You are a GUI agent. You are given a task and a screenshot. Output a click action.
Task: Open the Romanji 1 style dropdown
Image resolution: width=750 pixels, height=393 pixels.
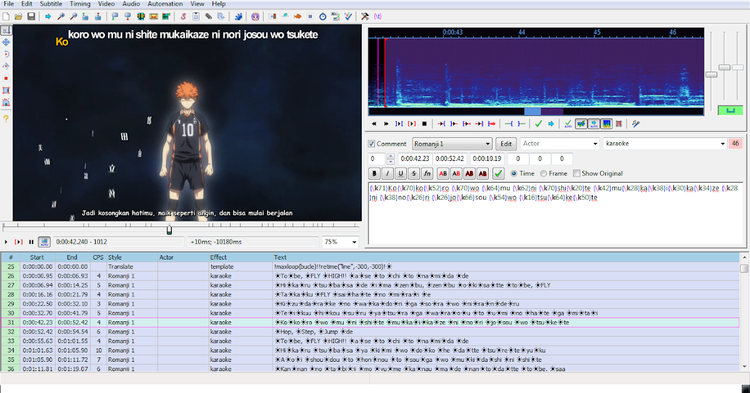[x=452, y=143]
